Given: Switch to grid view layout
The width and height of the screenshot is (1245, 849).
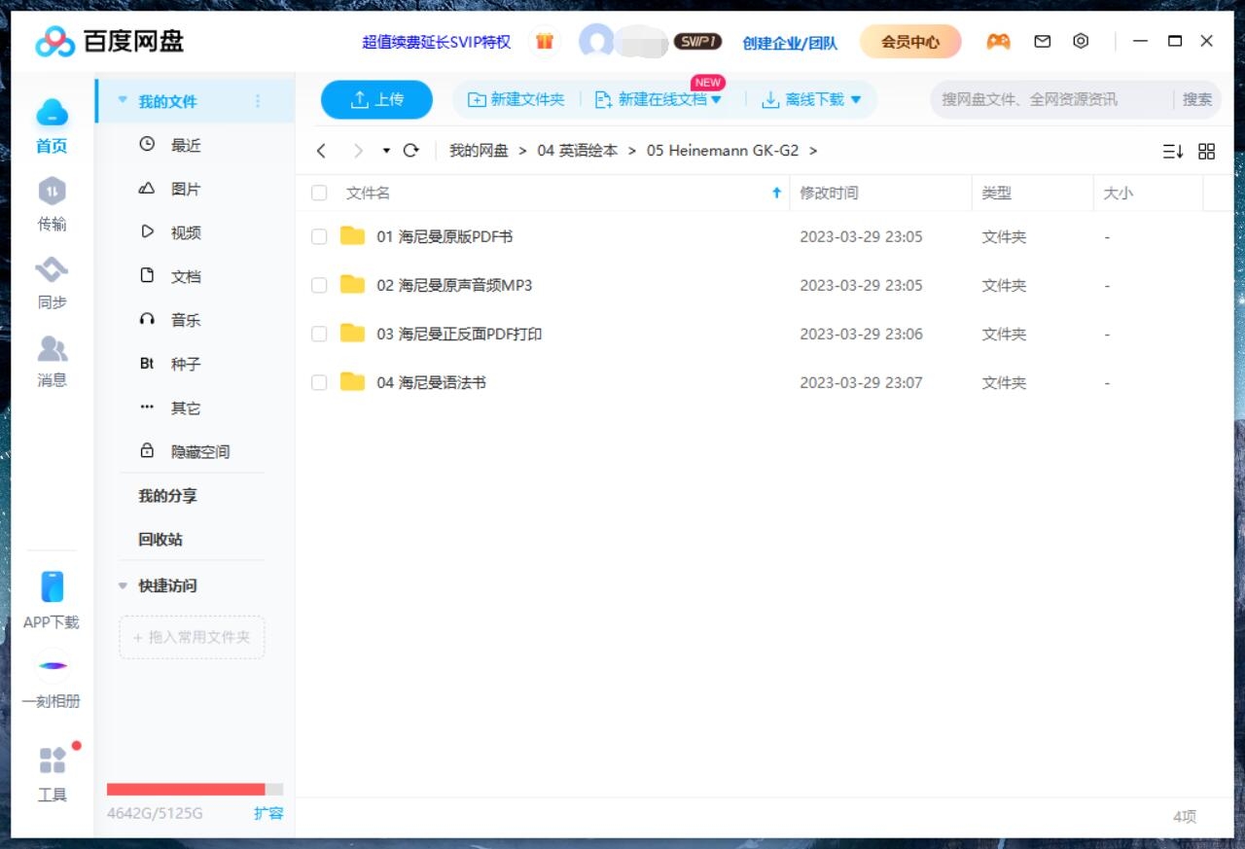Looking at the screenshot, I should pos(1206,151).
